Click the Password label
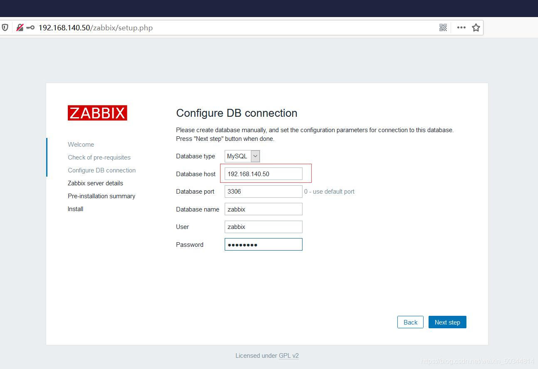This screenshot has width=538, height=369. pos(190,245)
